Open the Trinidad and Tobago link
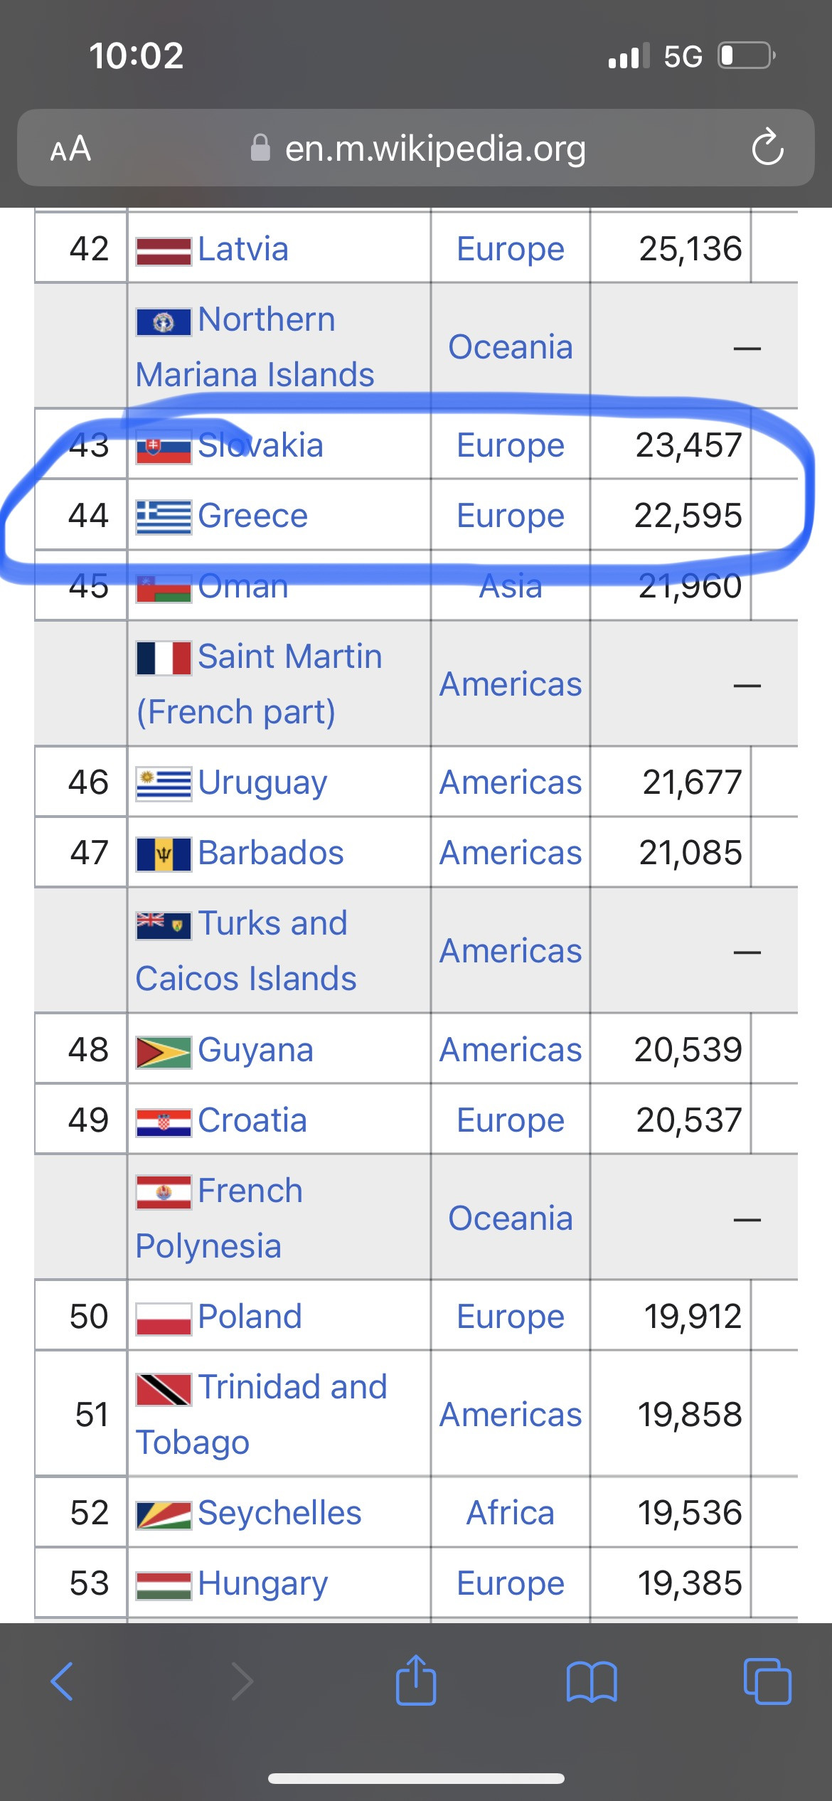The height and width of the screenshot is (1801, 832). click(x=292, y=1387)
